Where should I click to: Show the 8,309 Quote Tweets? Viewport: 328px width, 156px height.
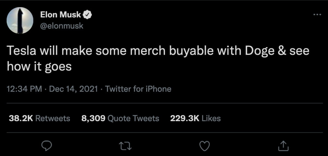[x=120, y=118]
